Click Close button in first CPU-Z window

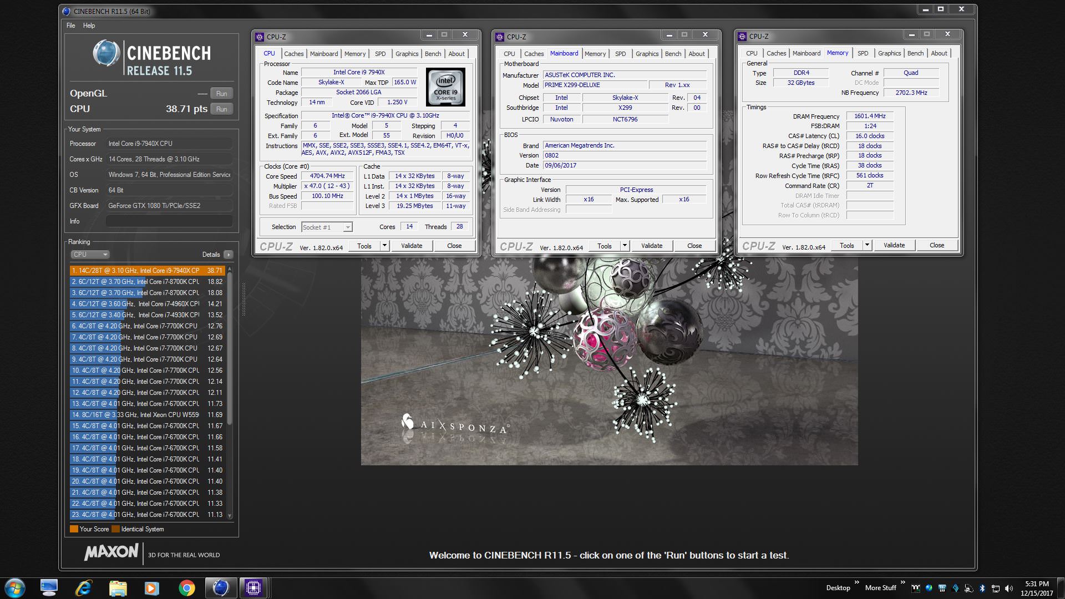click(454, 246)
